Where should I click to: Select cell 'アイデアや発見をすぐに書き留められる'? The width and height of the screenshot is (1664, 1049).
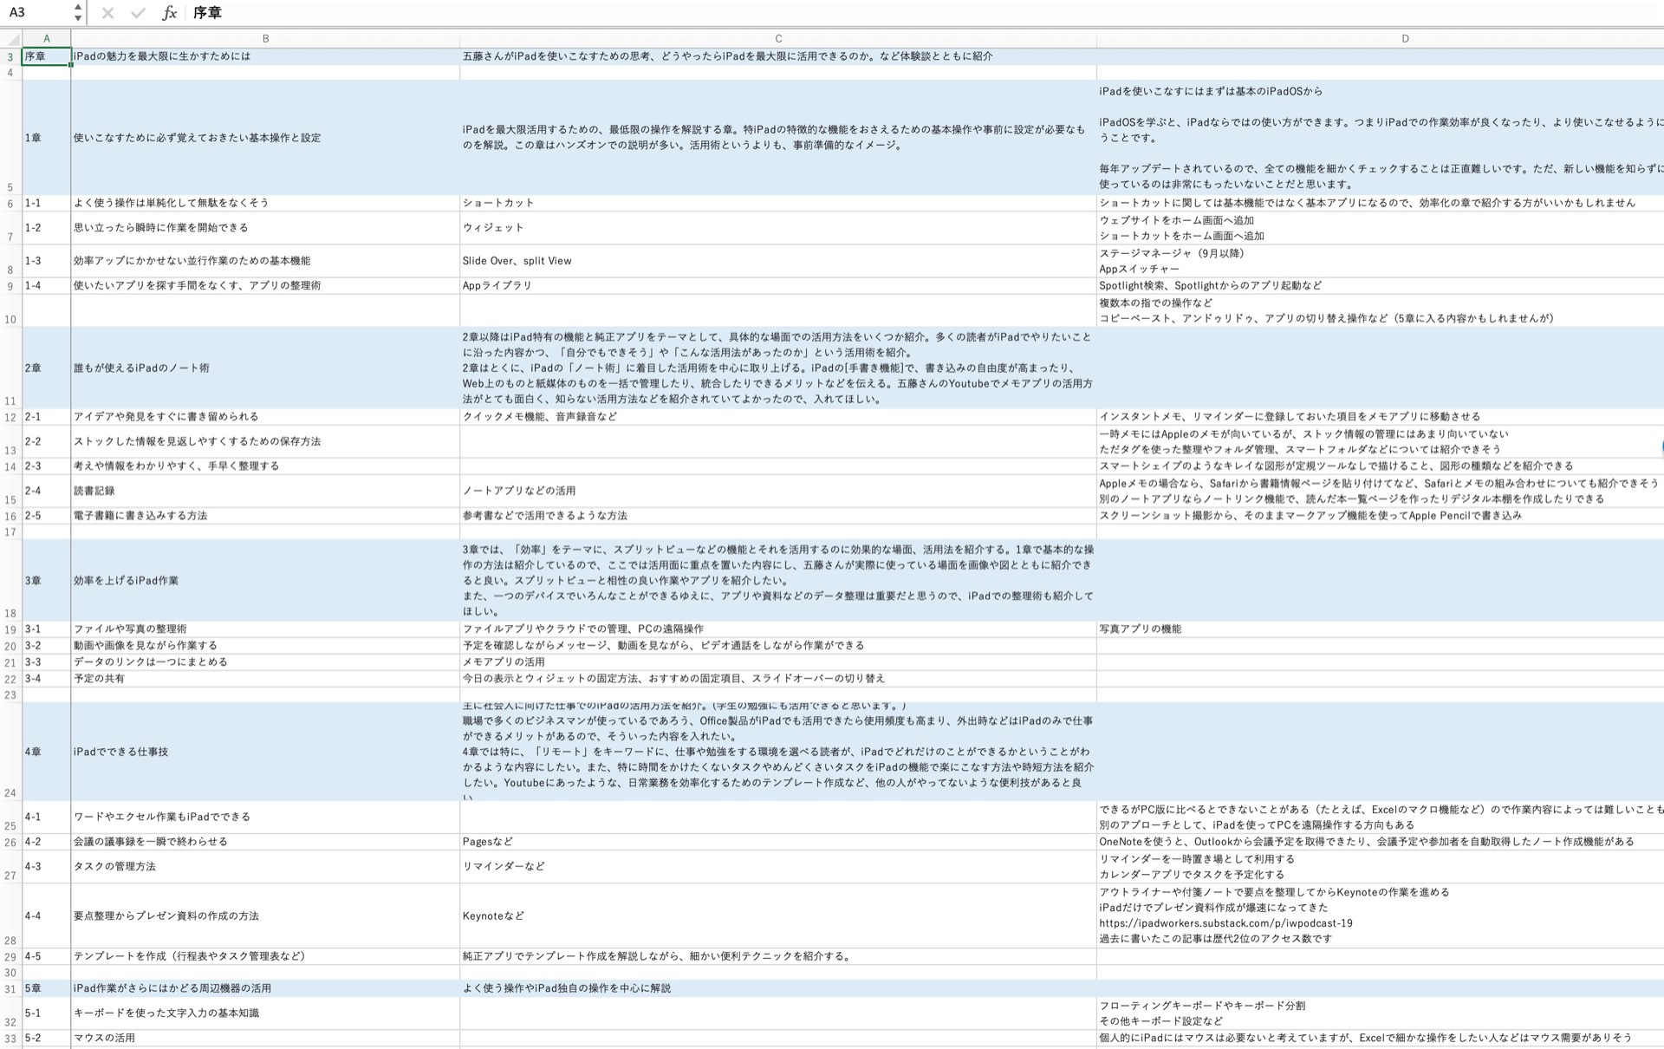tap(265, 417)
